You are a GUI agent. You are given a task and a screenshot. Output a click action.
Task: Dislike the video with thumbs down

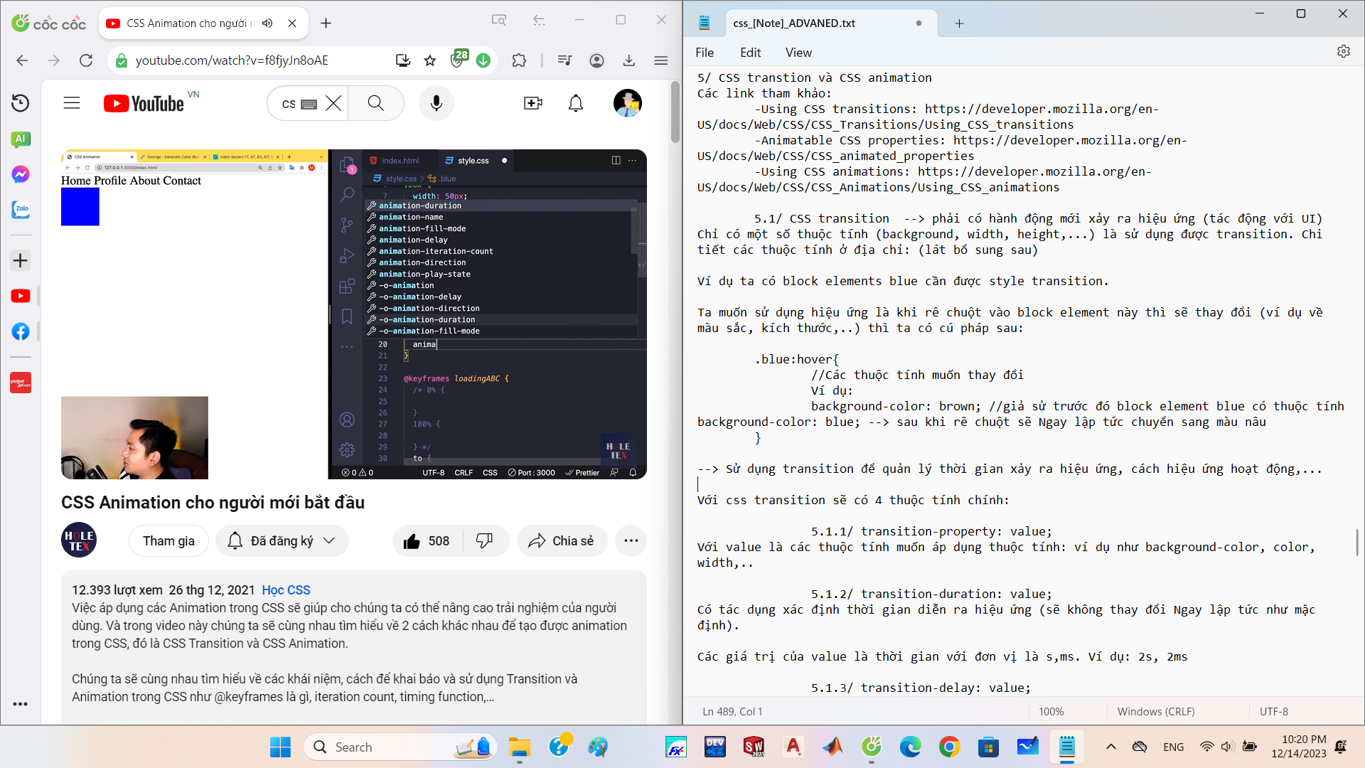484,541
